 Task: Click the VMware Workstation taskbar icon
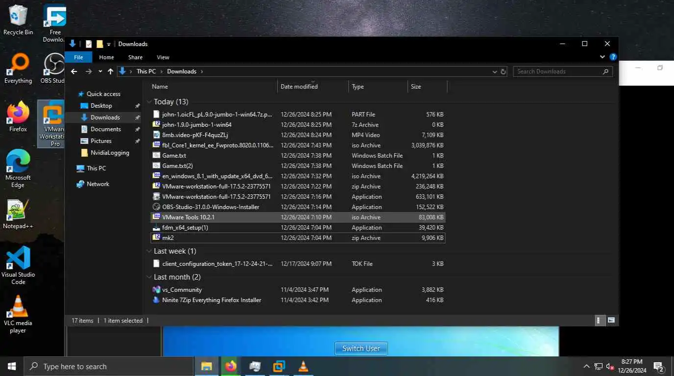click(279, 366)
